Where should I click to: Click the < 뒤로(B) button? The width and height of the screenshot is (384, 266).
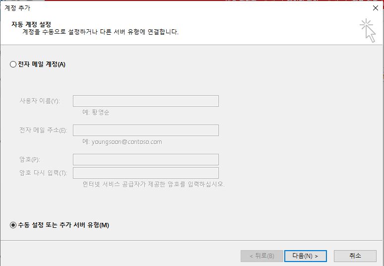[261, 256]
